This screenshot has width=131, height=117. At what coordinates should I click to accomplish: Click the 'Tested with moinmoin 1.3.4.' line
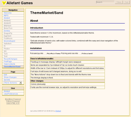pyautogui.click(x=42, y=37)
